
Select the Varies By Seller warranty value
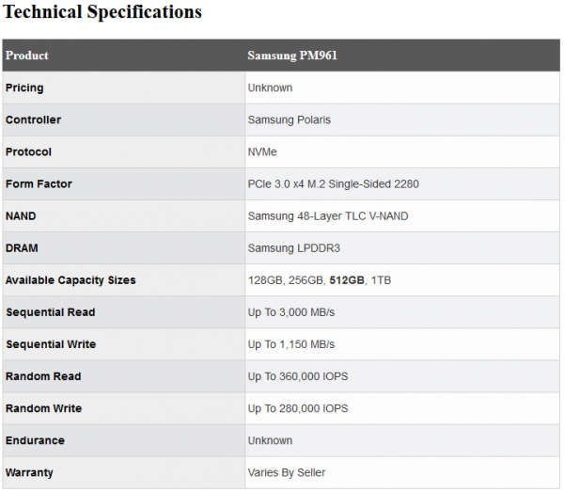click(x=287, y=472)
